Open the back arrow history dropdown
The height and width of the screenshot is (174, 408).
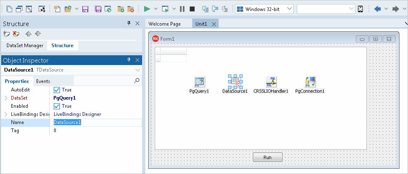pyautogui.click(x=386, y=9)
